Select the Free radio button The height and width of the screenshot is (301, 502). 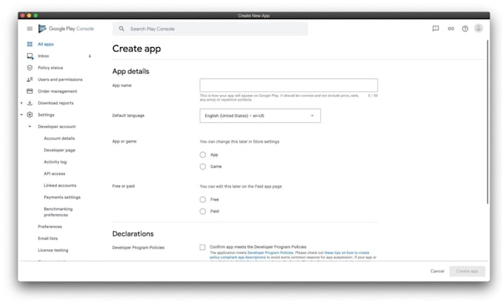click(203, 199)
